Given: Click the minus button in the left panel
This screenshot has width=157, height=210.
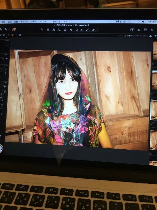Looking at the screenshot, I should coord(7,45).
